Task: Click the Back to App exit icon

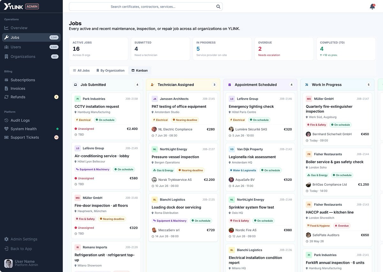Action: (x=6, y=249)
